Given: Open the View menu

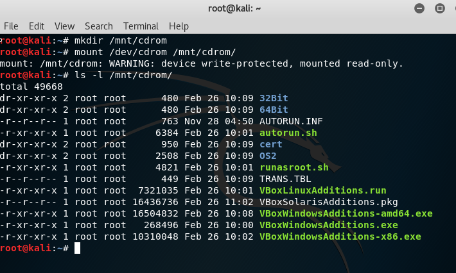Looking at the screenshot, I should coord(64,26).
